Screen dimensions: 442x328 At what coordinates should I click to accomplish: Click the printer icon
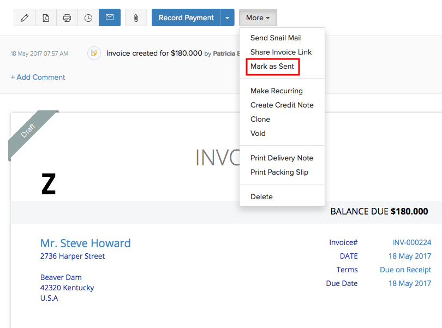click(67, 17)
